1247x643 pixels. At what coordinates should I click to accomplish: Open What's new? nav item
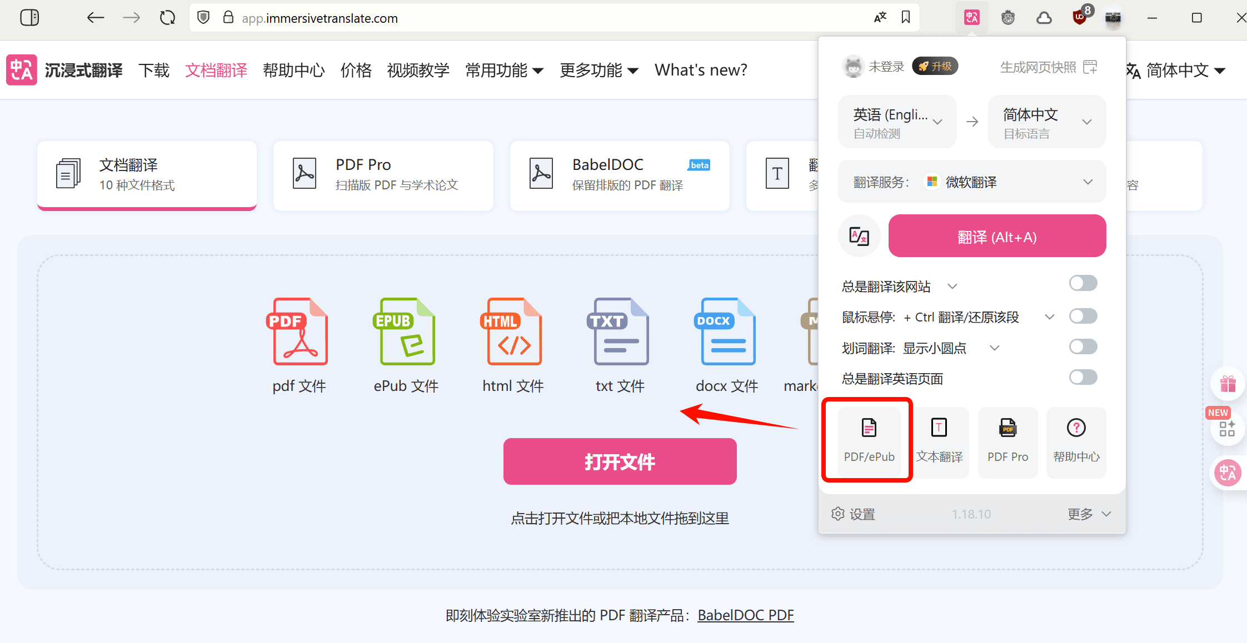tap(701, 70)
